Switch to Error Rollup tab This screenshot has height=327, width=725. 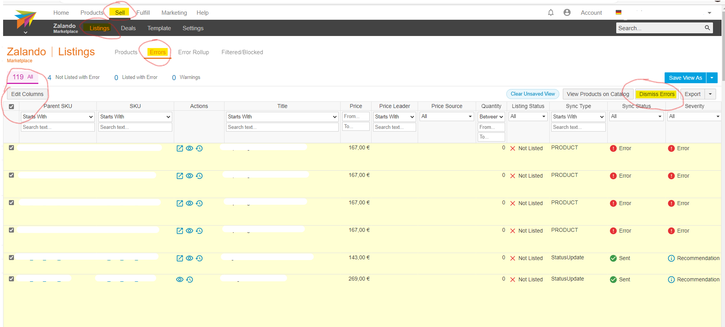tap(194, 52)
